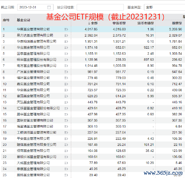185x178 pixels.
Task: Sort by the 货币市场型 column header
Action: (145, 23)
